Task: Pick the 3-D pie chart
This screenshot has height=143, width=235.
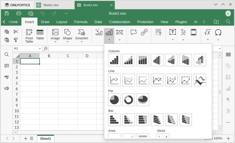Action: pyautogui.click(x=143, y=100)
